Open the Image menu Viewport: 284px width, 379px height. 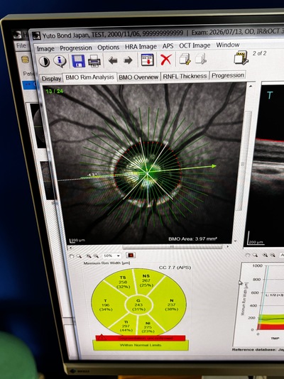[x=45, y=49]
